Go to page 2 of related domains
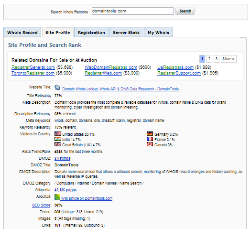This screenshot has height=229, width=250. click(209, 59)
